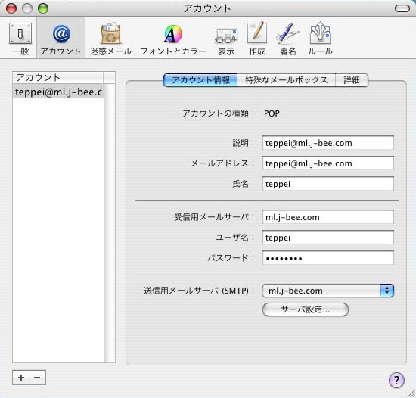
Task: Expand the 送信用メールサーバ (SMTP) dropdown
Action: 328,291
